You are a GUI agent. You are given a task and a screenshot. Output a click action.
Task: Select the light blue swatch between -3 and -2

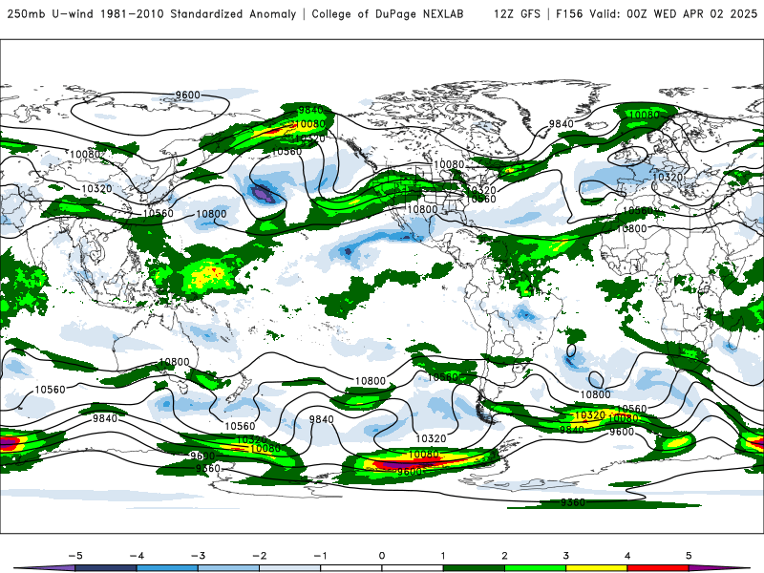(x=228, y=568)
